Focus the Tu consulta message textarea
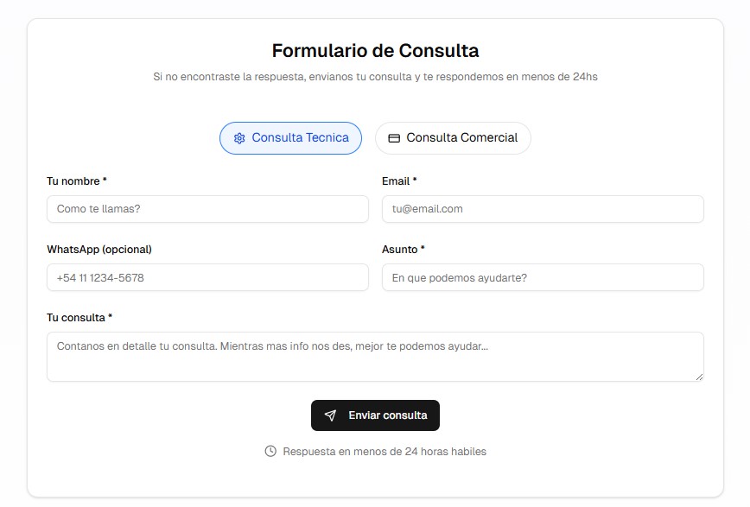This screenshot has width=750, height=507. coord(375,356)
